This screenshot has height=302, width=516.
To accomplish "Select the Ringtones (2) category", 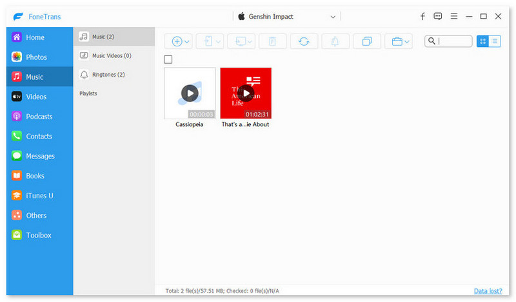I will pyautogui.click(x=108, y=75).
